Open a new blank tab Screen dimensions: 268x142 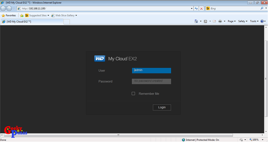67,22
